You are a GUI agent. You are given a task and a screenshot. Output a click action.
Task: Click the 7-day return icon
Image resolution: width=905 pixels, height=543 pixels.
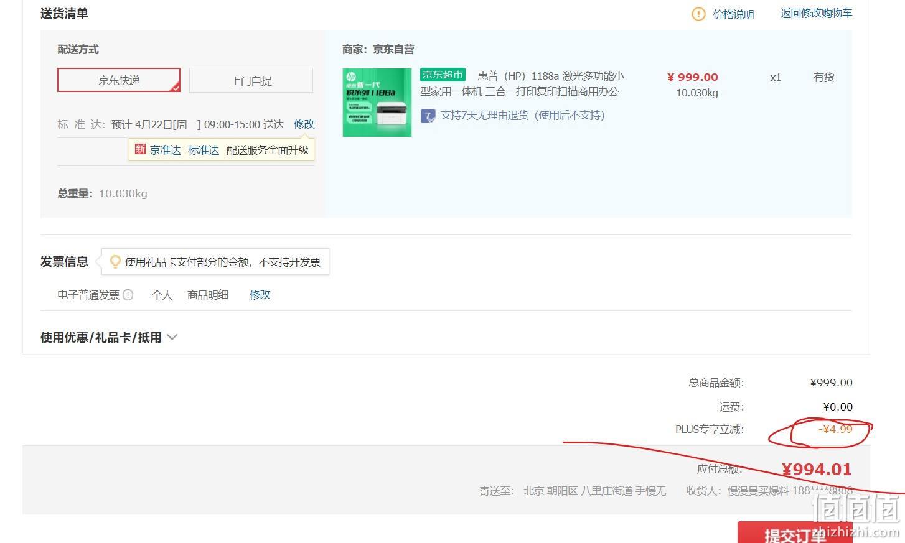click(x=428, y=116)
